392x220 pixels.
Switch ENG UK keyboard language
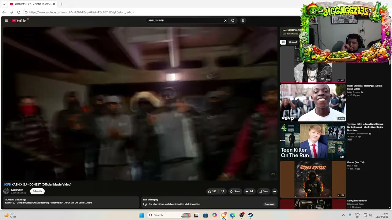point(358,215)
